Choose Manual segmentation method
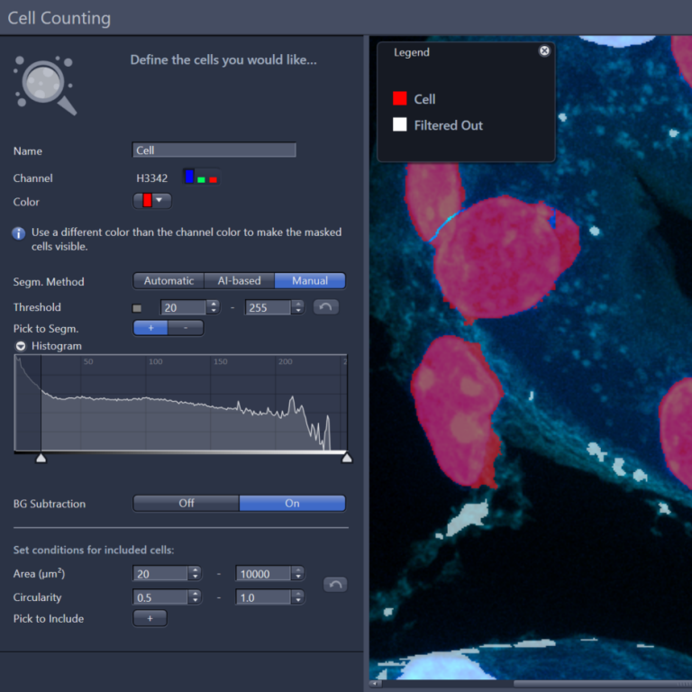 click(310, 281)
